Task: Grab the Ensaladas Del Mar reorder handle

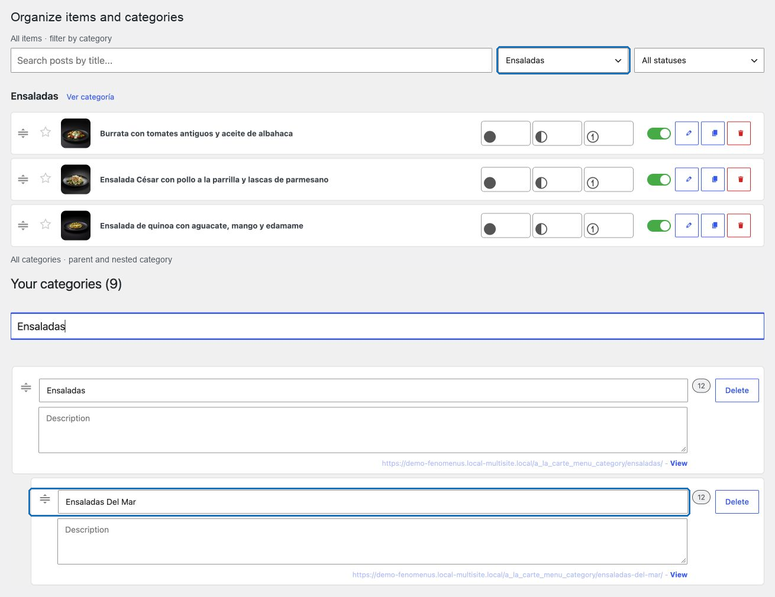Action: point(45,499)
